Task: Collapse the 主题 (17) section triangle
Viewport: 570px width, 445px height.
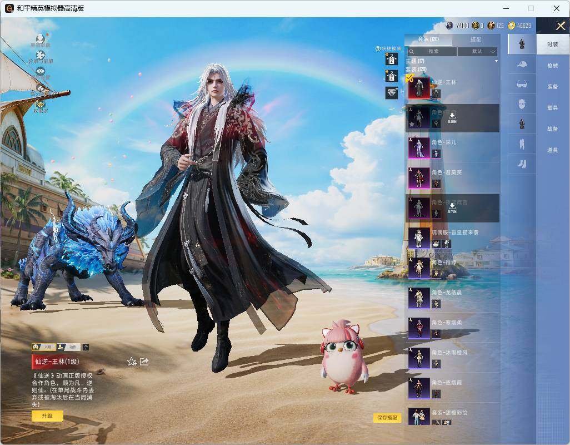Action: pos(496,61)
